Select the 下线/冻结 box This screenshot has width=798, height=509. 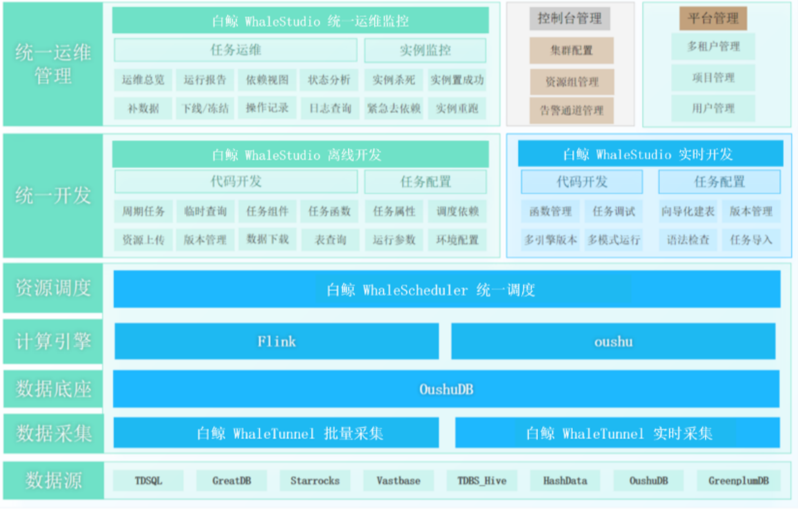[205, 108]
